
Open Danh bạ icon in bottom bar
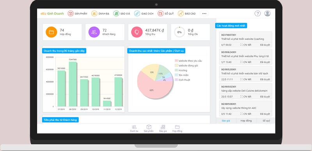coord(134,127)
